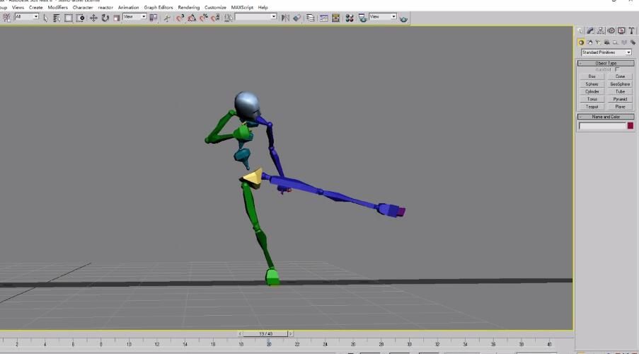Open the Schematic View icon
The width and height of the screenshot is (639, 354).
pyautogui.click(x=336, y=18)
